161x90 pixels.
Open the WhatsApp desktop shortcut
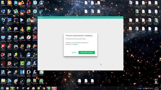[41, 81]
